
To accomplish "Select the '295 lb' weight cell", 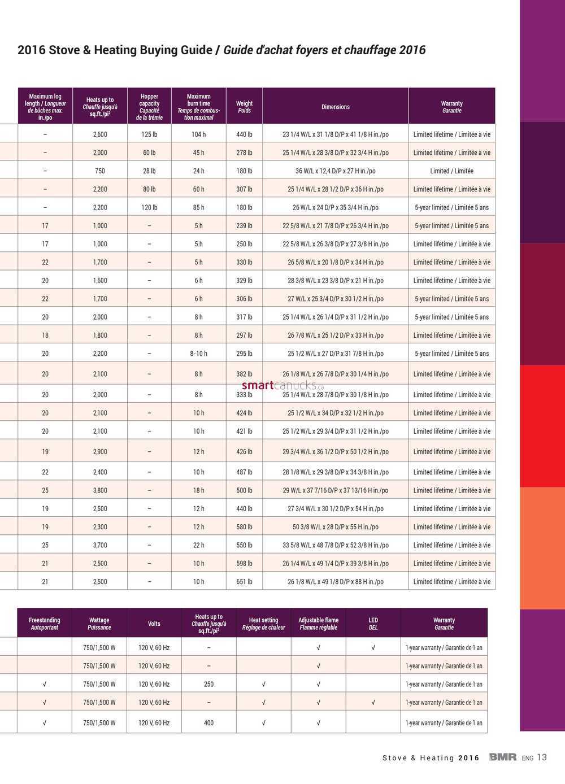I will coord(244,354).
